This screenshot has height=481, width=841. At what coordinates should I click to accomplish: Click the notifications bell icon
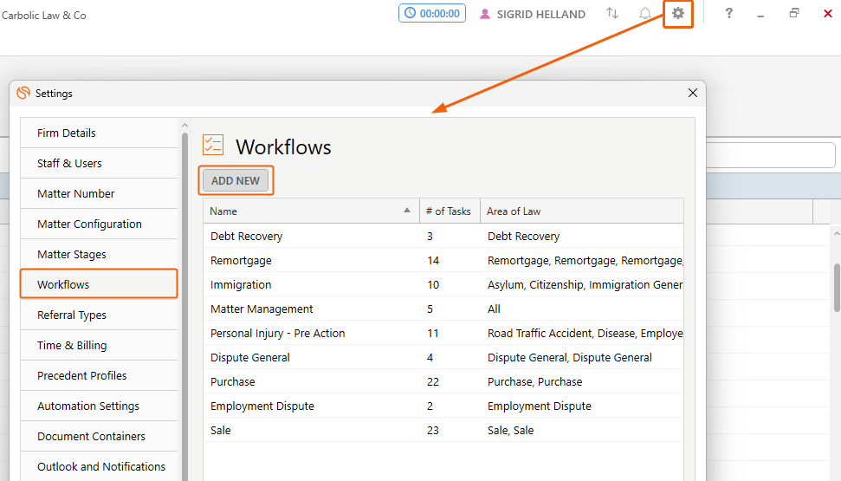point(645,13)
